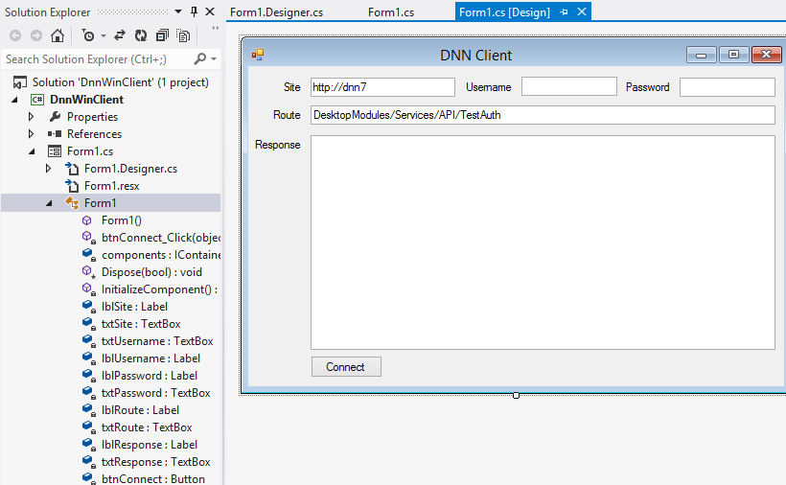Viewport: 786px width, 485px height.
Task: Select the Form1.cs [Design] tab
Action: (504, 12)
